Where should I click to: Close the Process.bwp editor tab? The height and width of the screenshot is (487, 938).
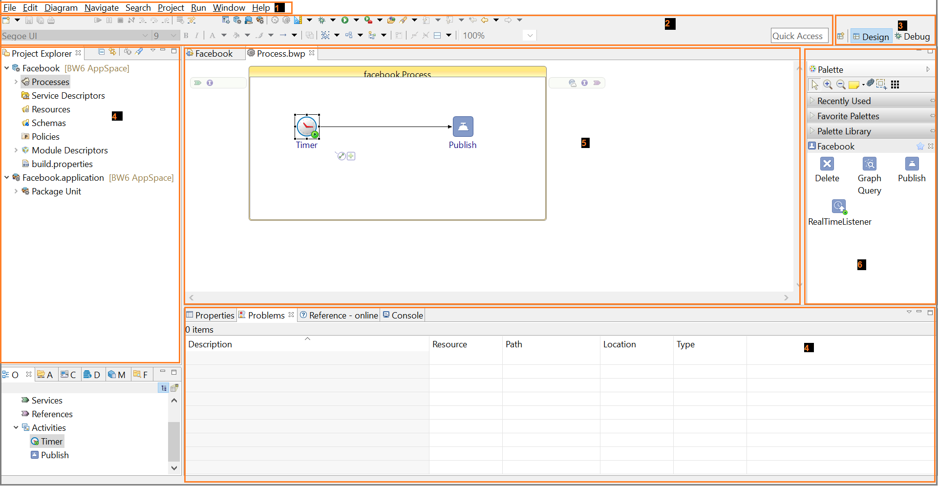tap(312, 53)
